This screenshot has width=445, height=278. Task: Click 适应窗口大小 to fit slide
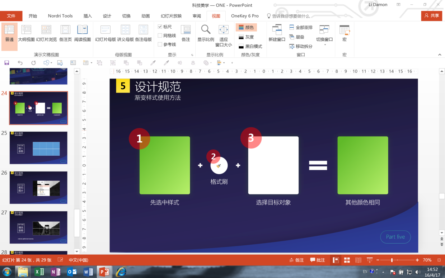pos(224,35)
